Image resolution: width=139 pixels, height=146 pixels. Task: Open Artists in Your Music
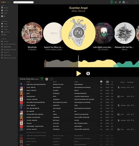tap(6, 29)
